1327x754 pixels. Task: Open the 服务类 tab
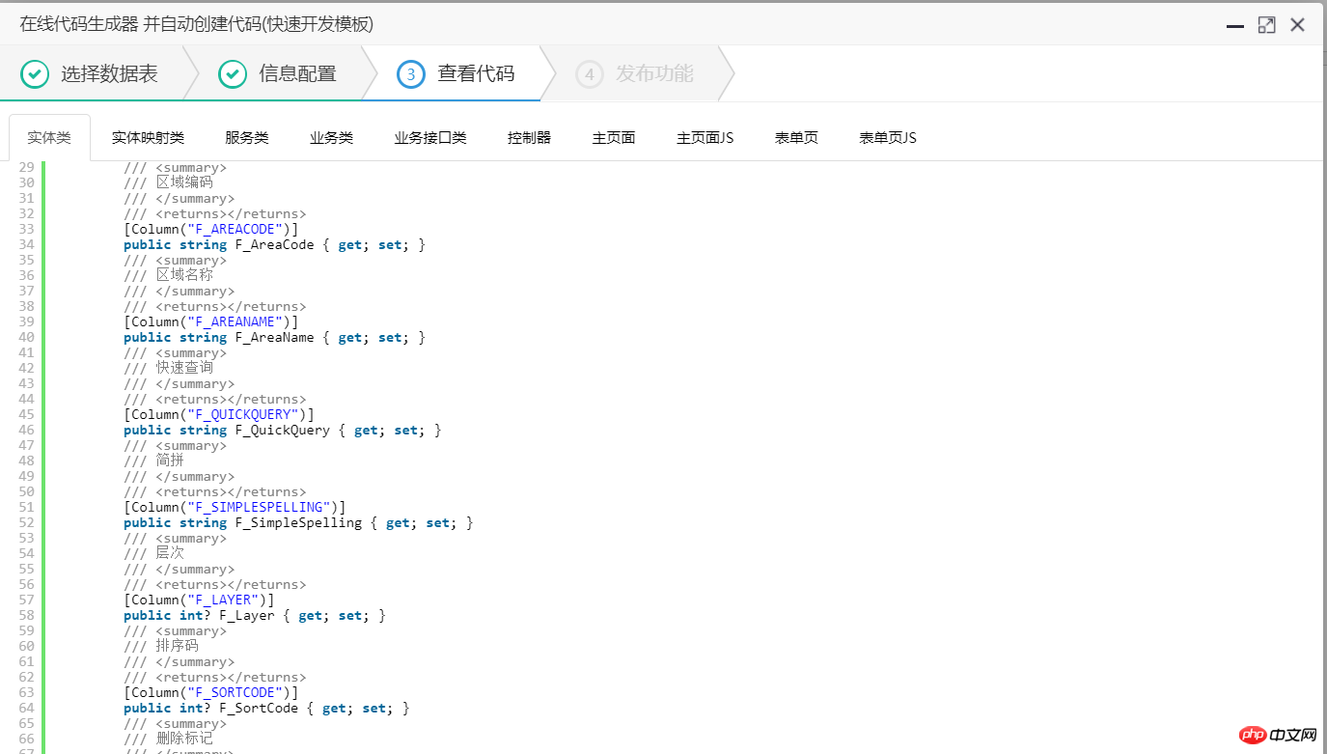click(x=246, y=136)
